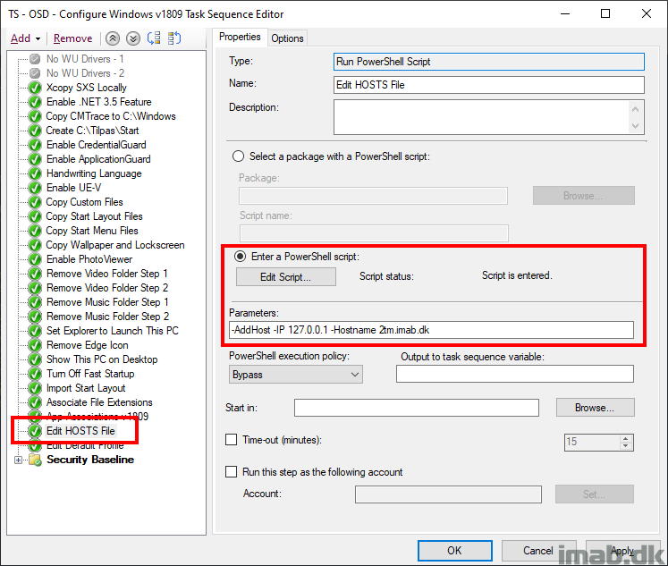Click the green check icon beside Enable CredentialGuard
Viewport: 668px width, 566px height.
tap(35, 145)
